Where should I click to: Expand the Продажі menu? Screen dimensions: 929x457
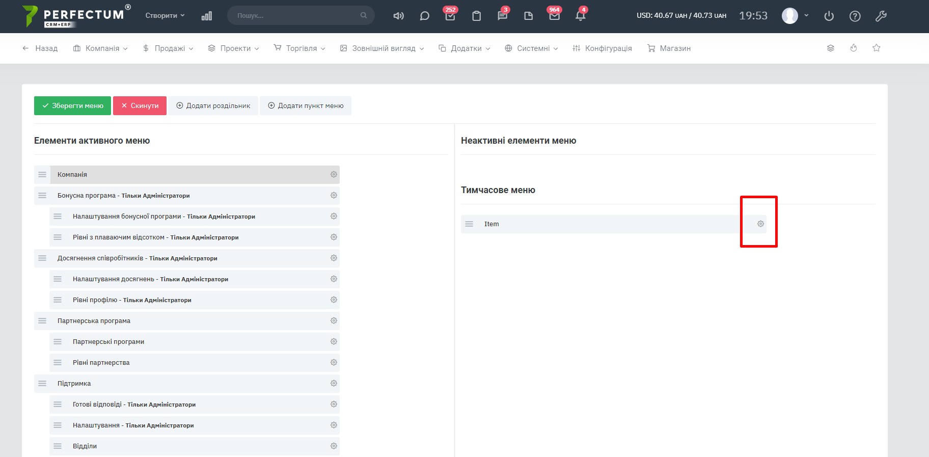[x=168, y=48]
